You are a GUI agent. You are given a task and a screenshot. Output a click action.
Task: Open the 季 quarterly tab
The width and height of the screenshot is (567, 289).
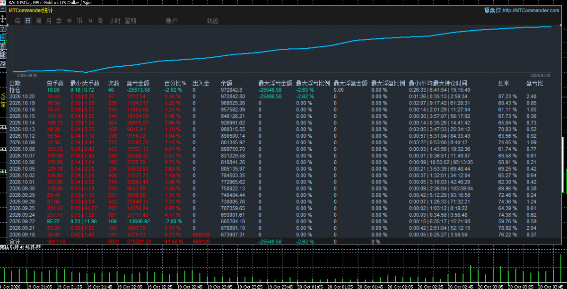point(59,21)
